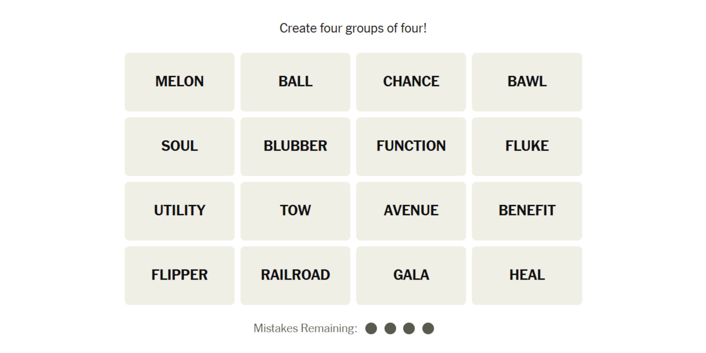Choose the HEAL word tile
The image size is (706, 353).
click(x=527, y=275)
